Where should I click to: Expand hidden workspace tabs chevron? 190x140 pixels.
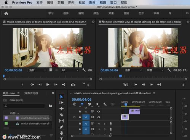tap(187, 13)
